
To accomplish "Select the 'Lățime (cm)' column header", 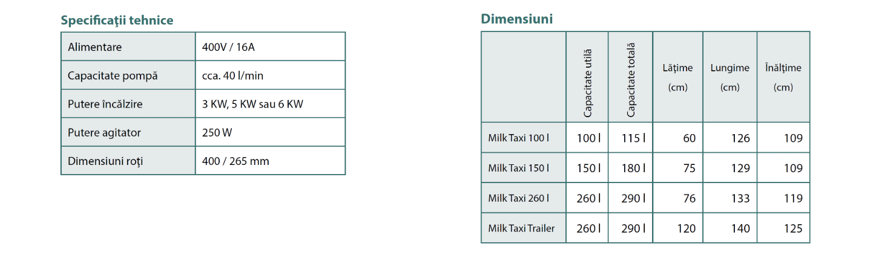I will [x=678, y=77].
